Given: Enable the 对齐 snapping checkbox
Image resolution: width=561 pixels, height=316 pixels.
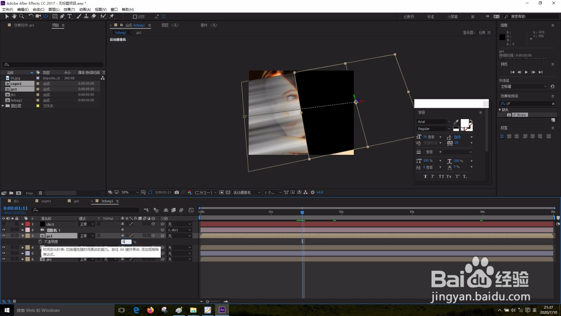Looking at the screenshot, I should pyautogui.click(x=135, y=17).
